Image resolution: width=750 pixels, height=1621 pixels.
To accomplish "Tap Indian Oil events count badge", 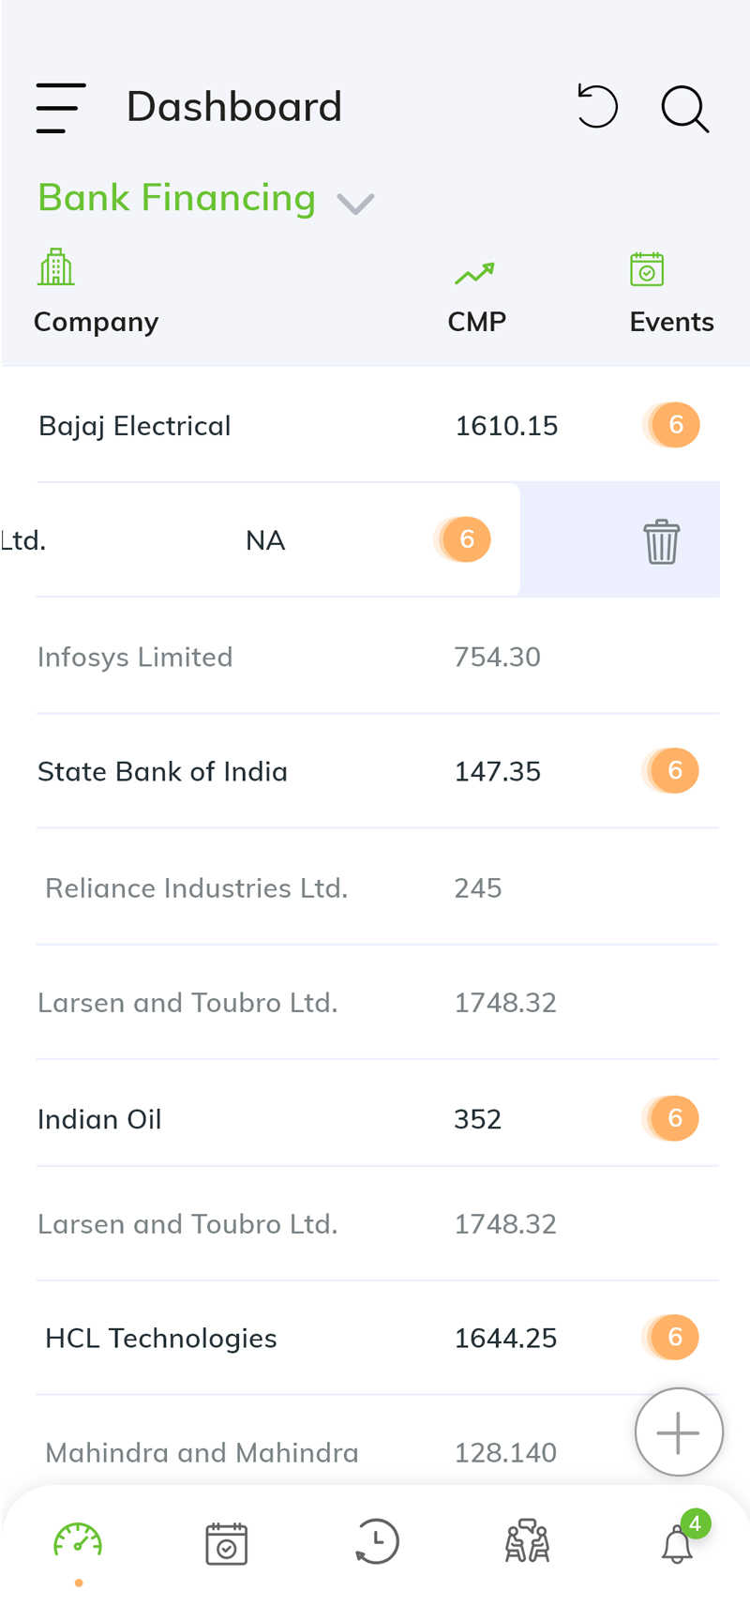I will click(x=672, y=1118).
